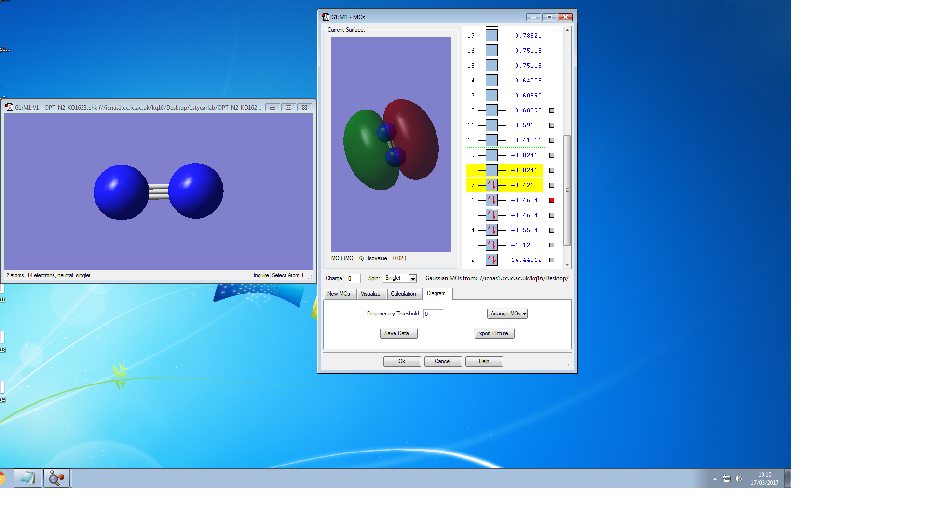Expand the Arrange MOs dropdown
The height and width of the screenshot is (521, 926).
coord(507,314)
